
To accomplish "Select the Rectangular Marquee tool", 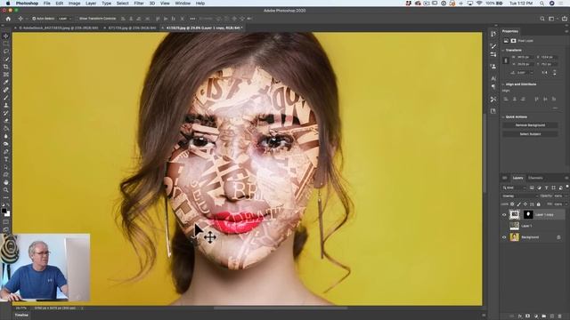I will pyautogui.click(x=6, y=44).
